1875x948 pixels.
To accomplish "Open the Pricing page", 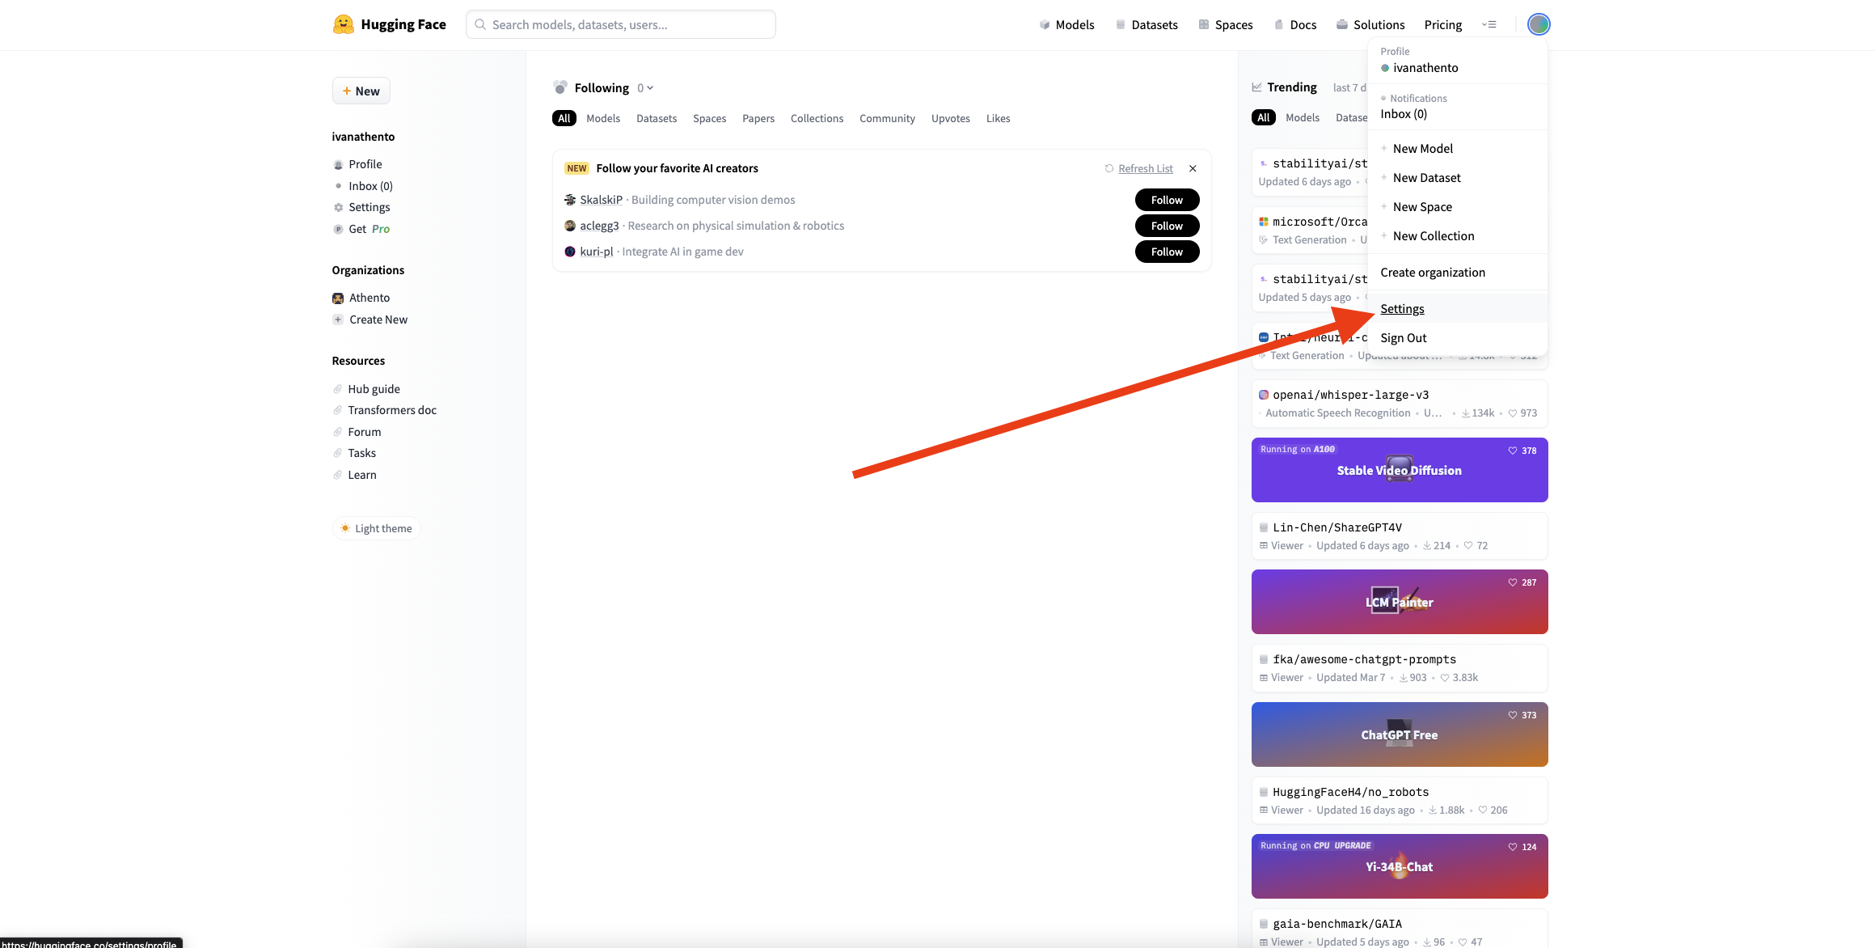I will (1443, 24).
